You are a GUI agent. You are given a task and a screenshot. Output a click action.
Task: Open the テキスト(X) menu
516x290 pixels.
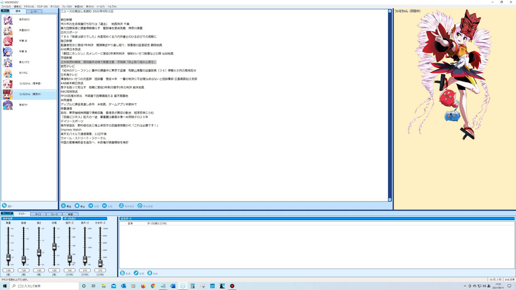(x=29, y=6)
